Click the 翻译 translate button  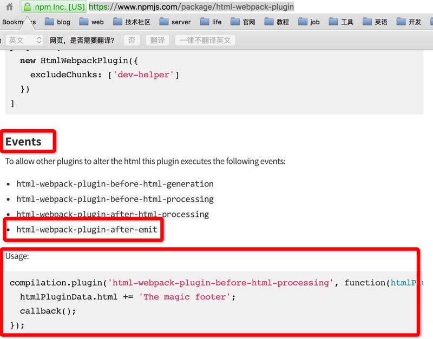[x=158, y=41]
